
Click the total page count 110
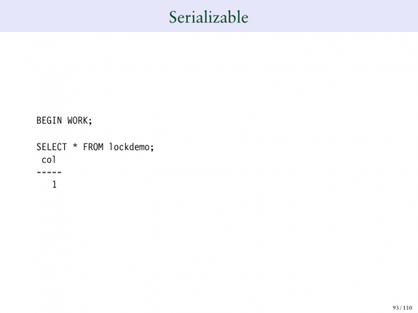(408, 307)
